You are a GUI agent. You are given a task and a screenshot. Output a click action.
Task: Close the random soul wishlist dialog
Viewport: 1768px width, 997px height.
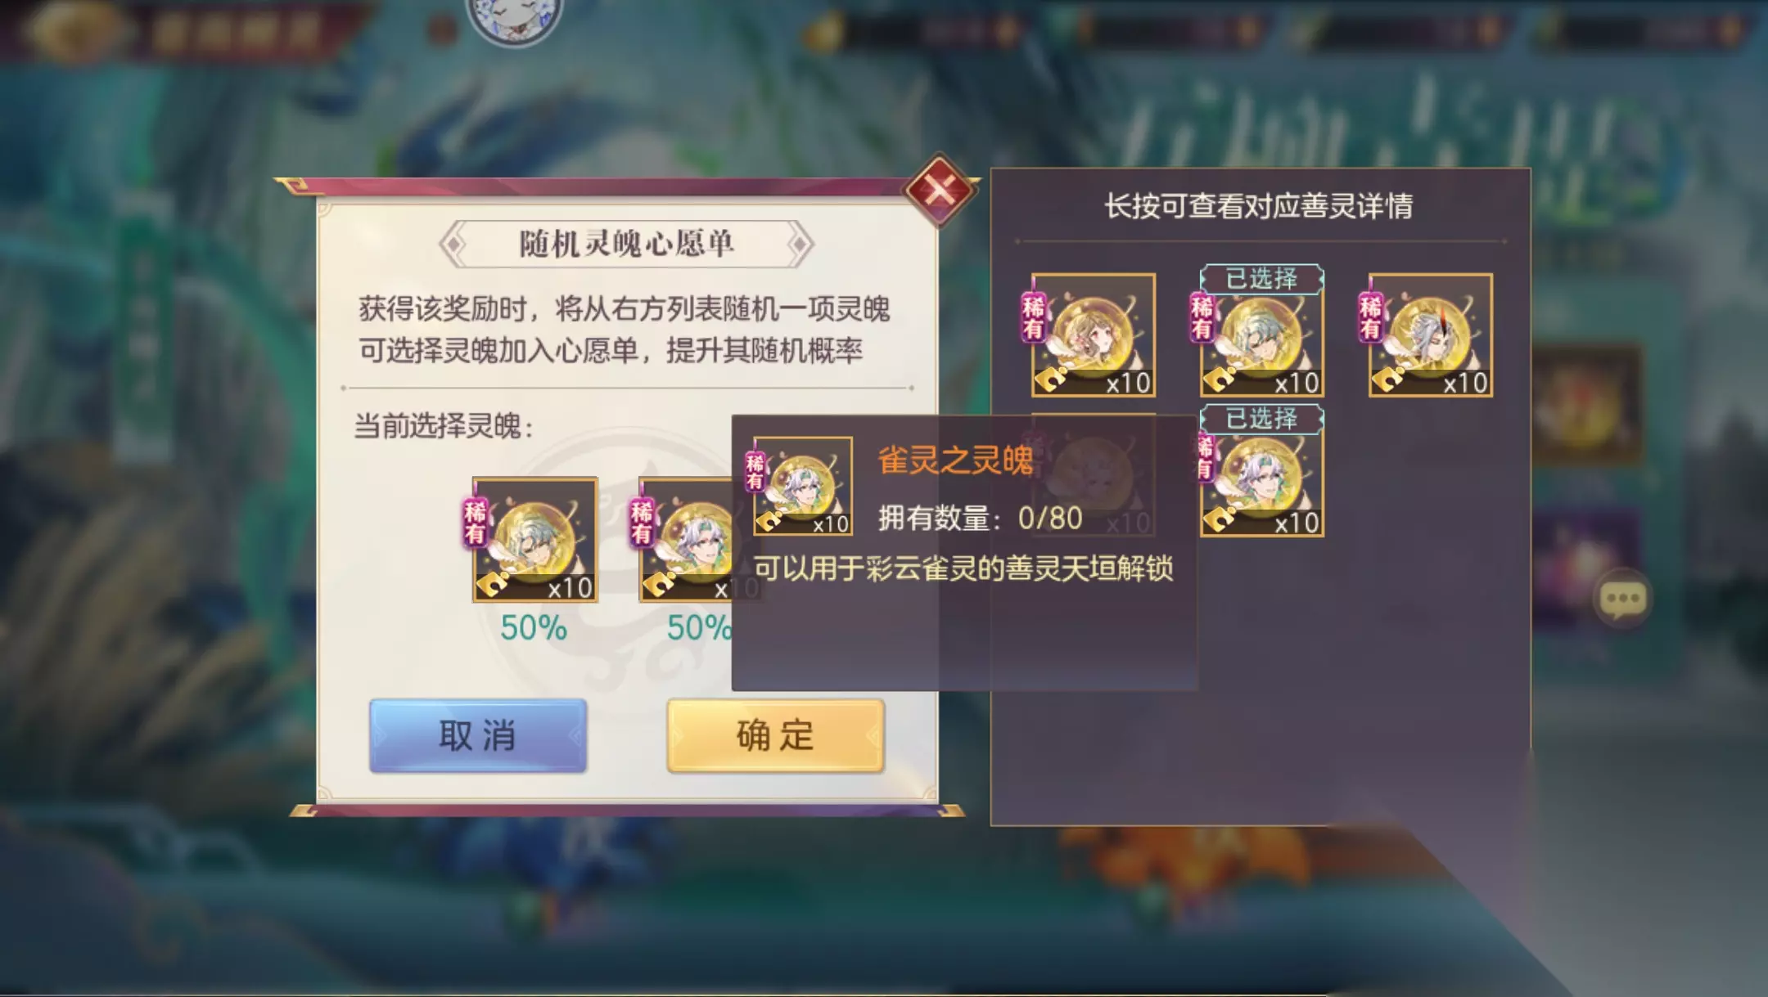pyautogui.click(x=940, y=190)
